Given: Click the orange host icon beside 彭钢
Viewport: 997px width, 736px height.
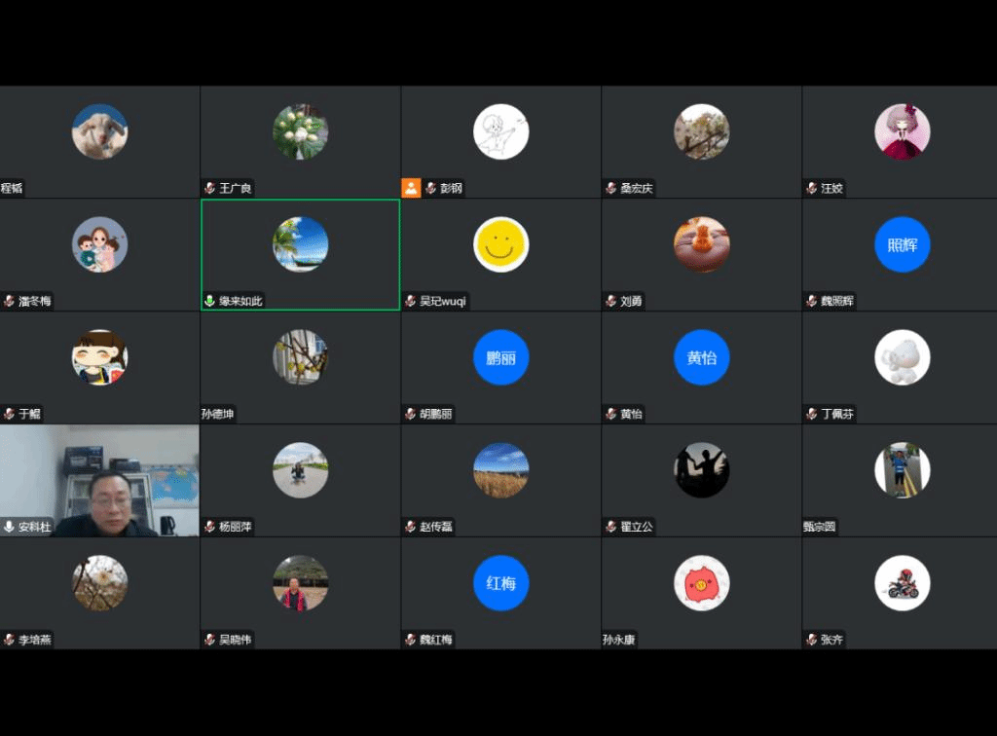Looking at the screenshot, I should pyautogui.click(x=411, y=188).
